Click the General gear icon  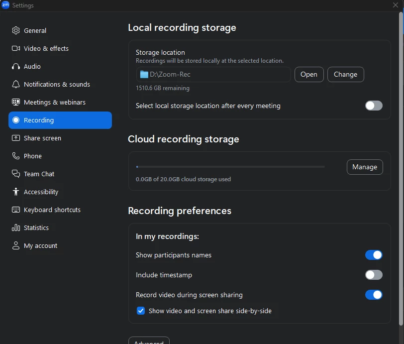tap(16, 30)
